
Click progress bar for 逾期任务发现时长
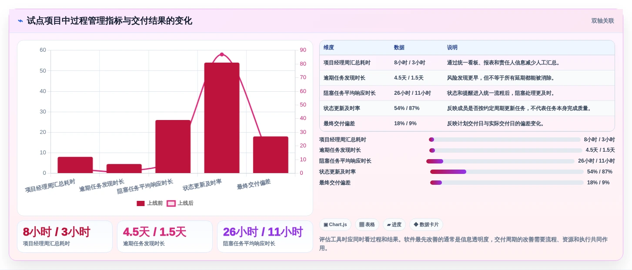click(505, 150)
